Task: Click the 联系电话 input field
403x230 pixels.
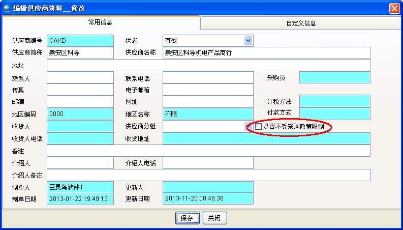Action: pyautogui.click(x=208, y=77)
